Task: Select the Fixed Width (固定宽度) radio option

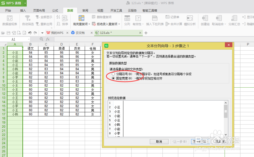Action: pyautogui.click(x=113, y=78)
